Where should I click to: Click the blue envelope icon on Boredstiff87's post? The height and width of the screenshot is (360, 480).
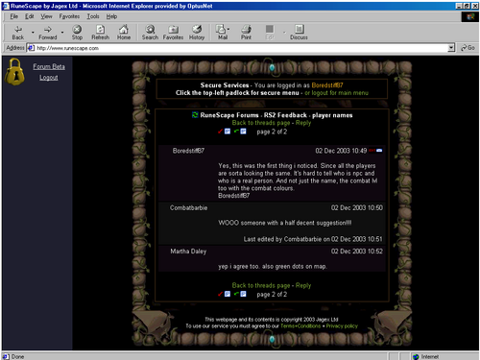[379, 150]
